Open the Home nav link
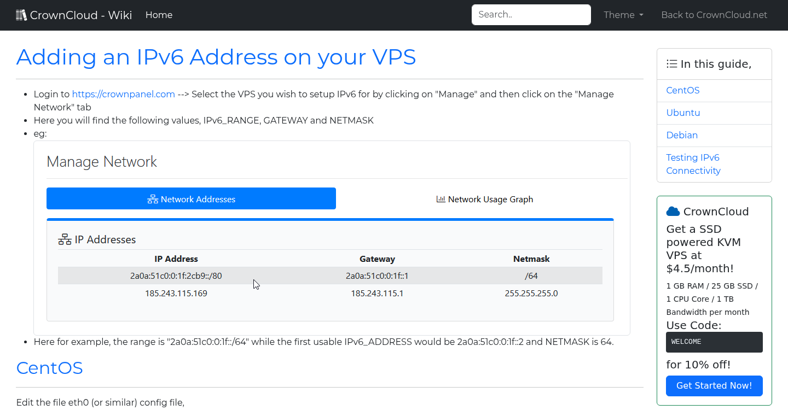Image resolution: width=788 pixels, height=416 pixels. [x=159, y=15]
